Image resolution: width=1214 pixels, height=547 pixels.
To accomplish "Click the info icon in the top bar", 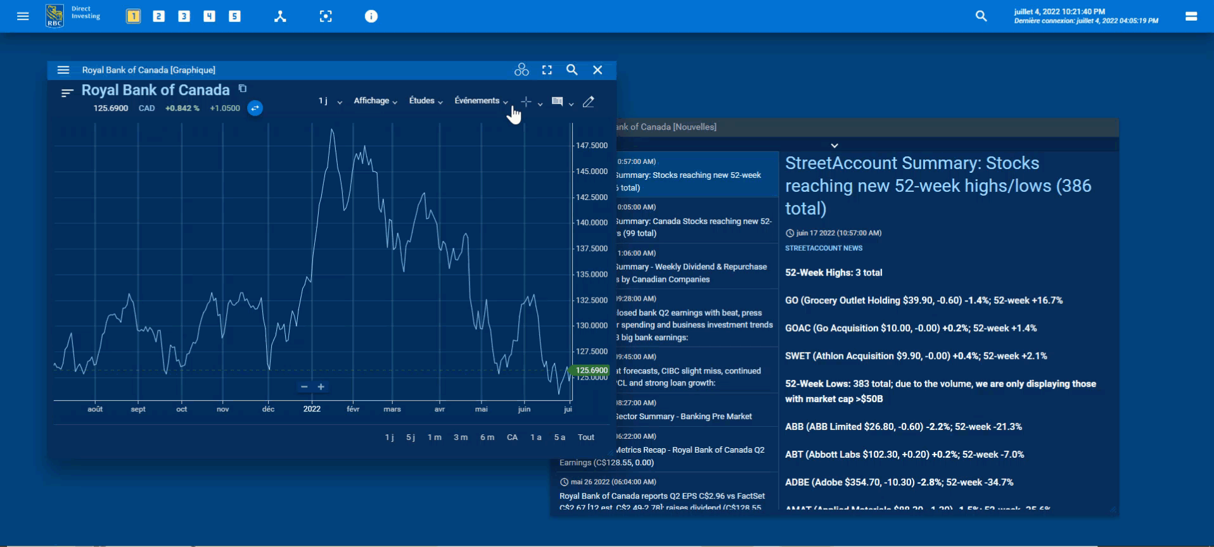I will pyautogui.click(x=371, y=16).
